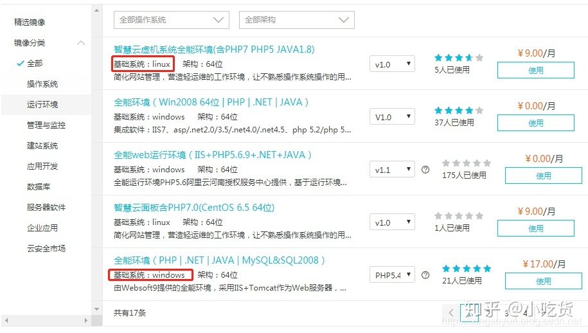Select 云安全市场 category

46,249
